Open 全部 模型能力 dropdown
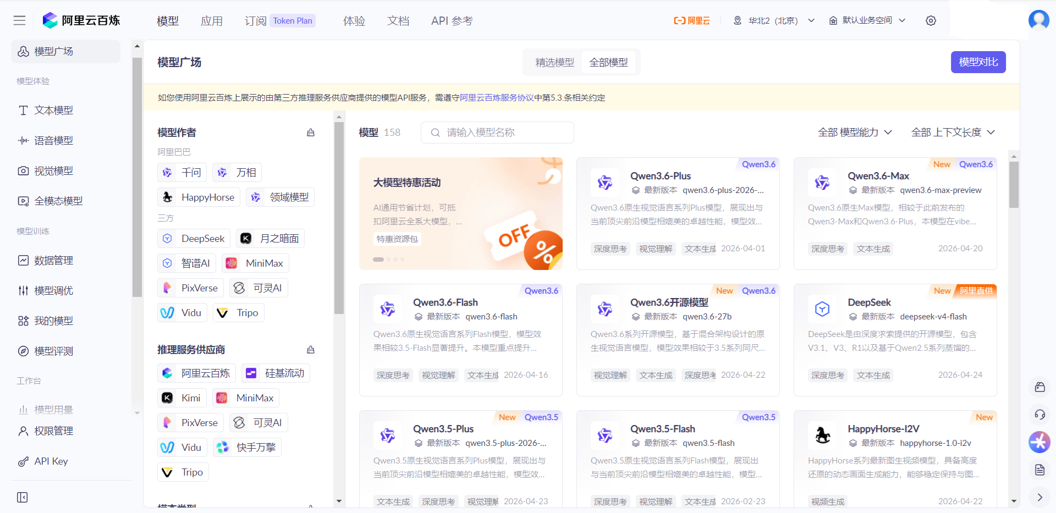This screenshot has width=1056, height=513. tap(855, 133)
